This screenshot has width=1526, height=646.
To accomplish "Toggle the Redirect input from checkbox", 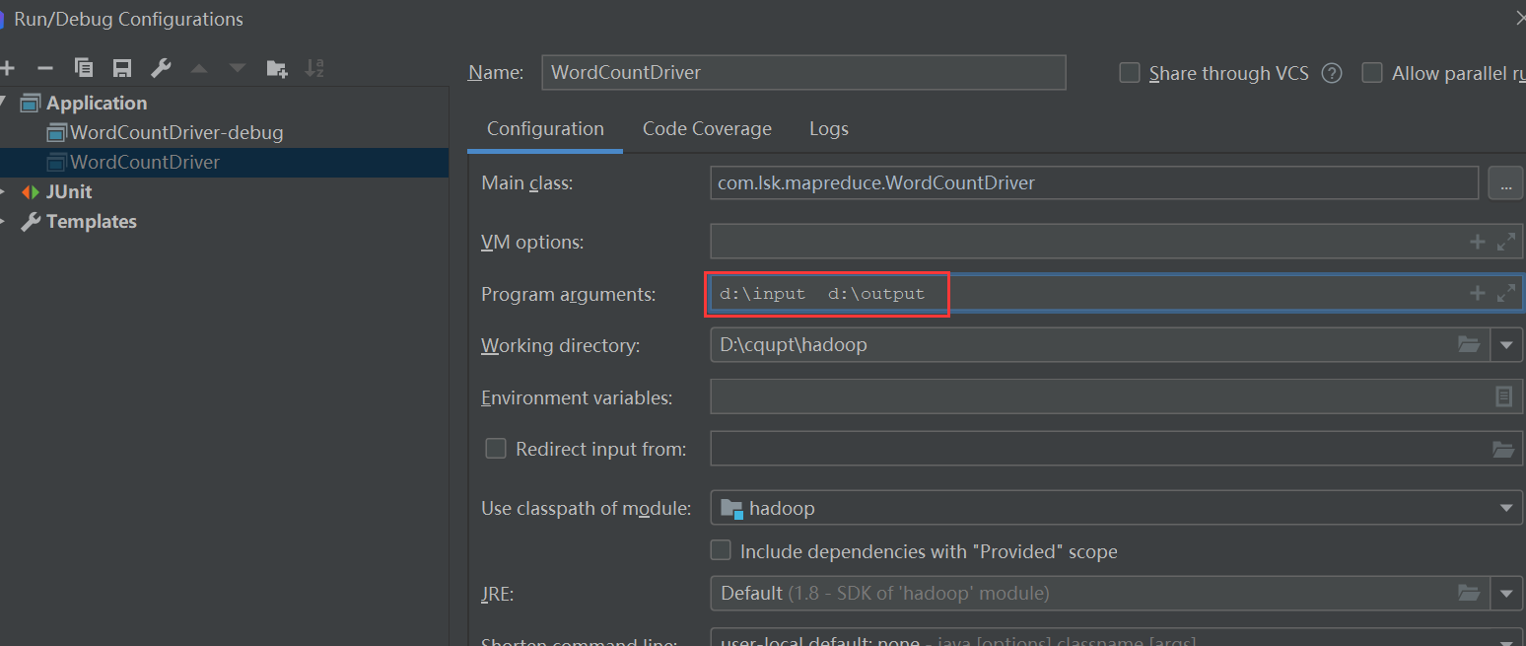I will 496,449.
